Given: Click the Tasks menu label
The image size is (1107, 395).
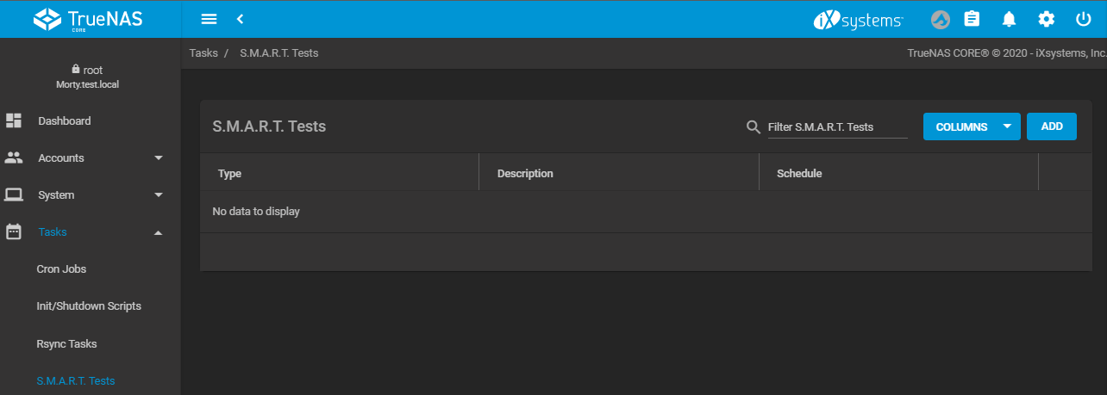Looking at the screenshot, I should click(52, 231).
